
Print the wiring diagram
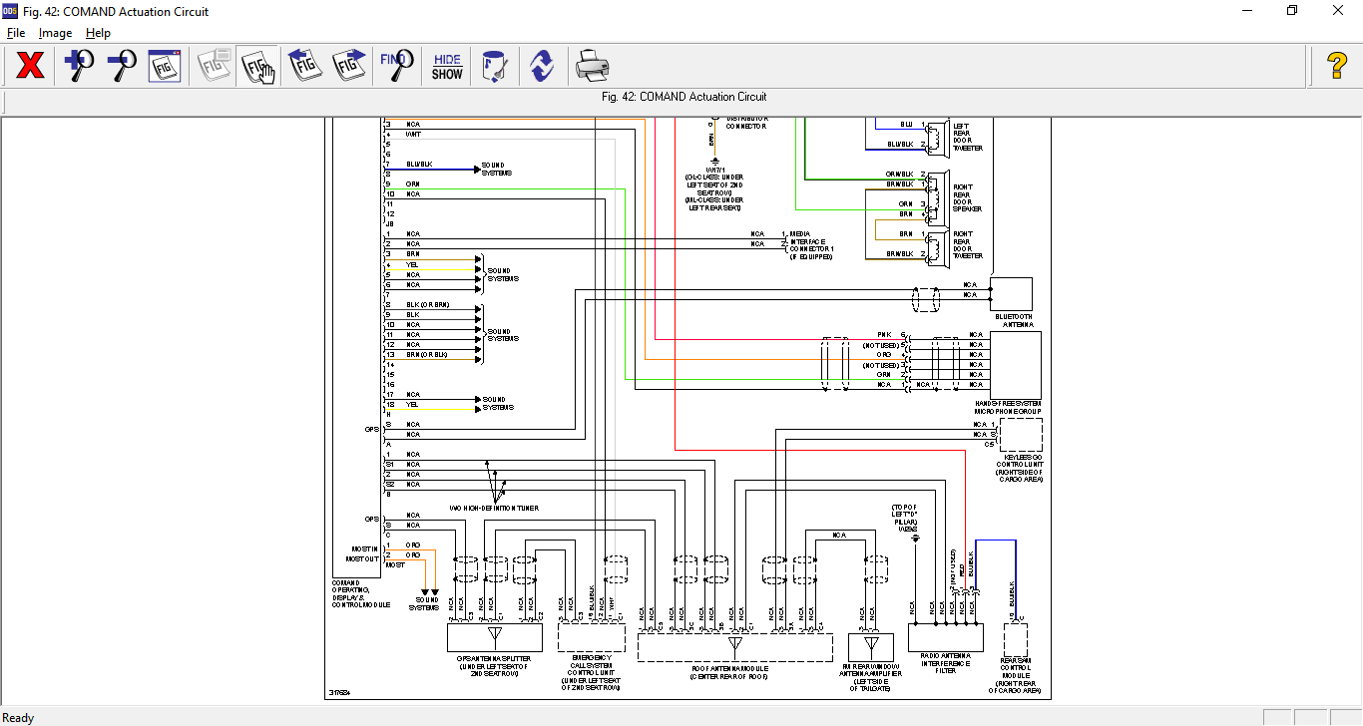click(591, 66)
